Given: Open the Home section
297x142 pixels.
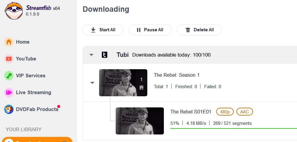Looking at the screenshot, I should click(23, 42).
